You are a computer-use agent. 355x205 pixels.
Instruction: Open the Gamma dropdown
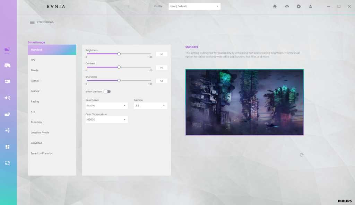tap(150, 106)
